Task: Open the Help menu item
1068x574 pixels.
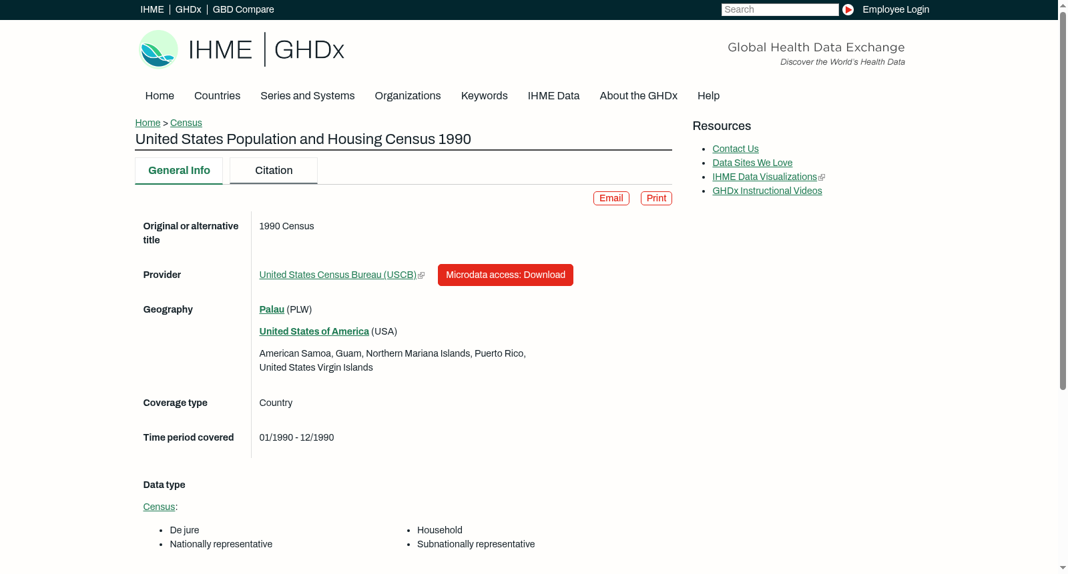Action: tap(708, 96)
